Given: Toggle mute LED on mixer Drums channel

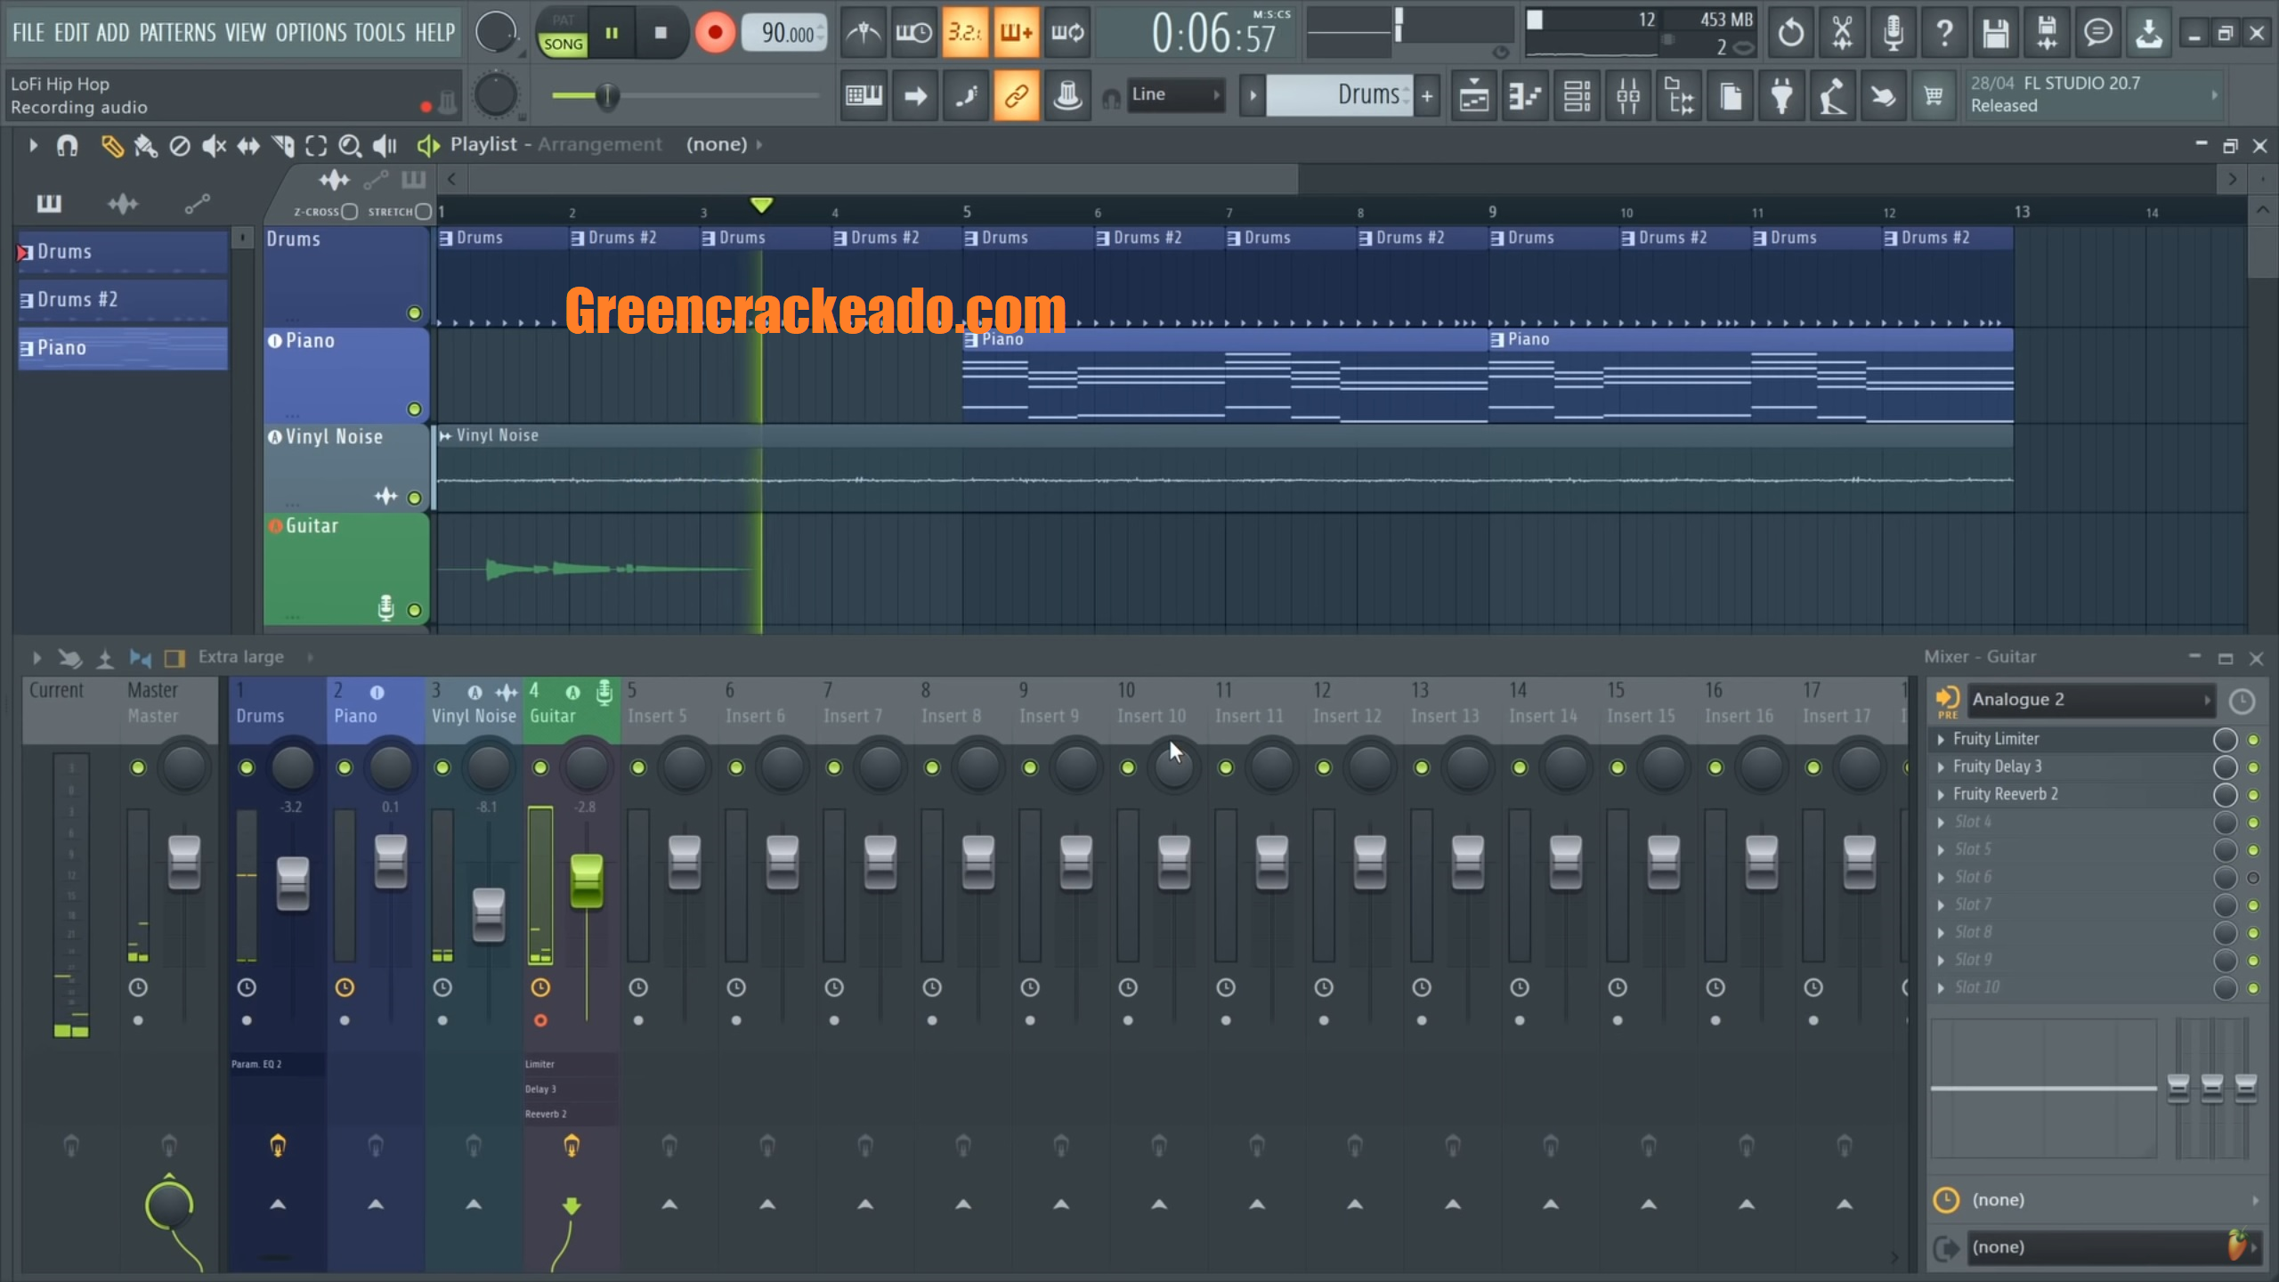Looking at the screenshot, I should pos(247,767).
